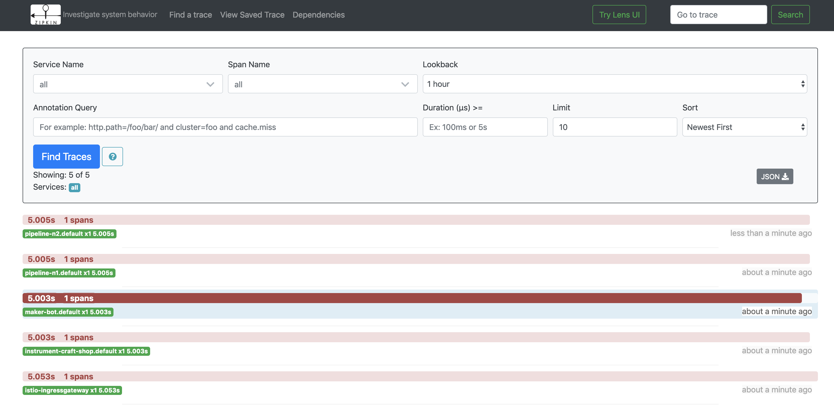The image size is (834, 417).
Task: Open the Lookback '1 hour' selector
Action: (615, 84)
